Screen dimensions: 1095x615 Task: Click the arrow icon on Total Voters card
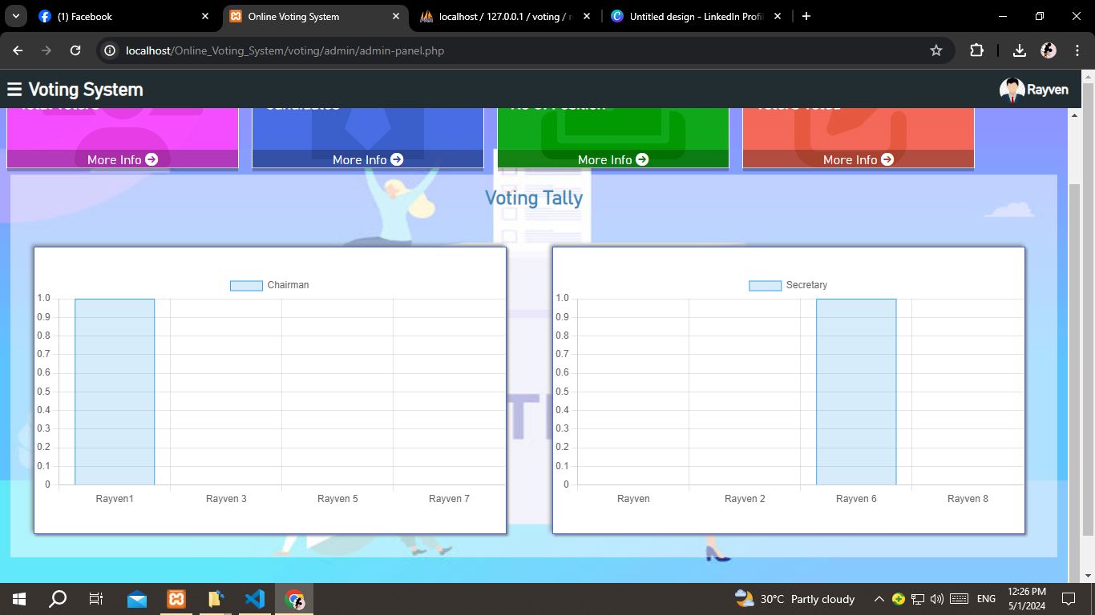coord(152,159)
